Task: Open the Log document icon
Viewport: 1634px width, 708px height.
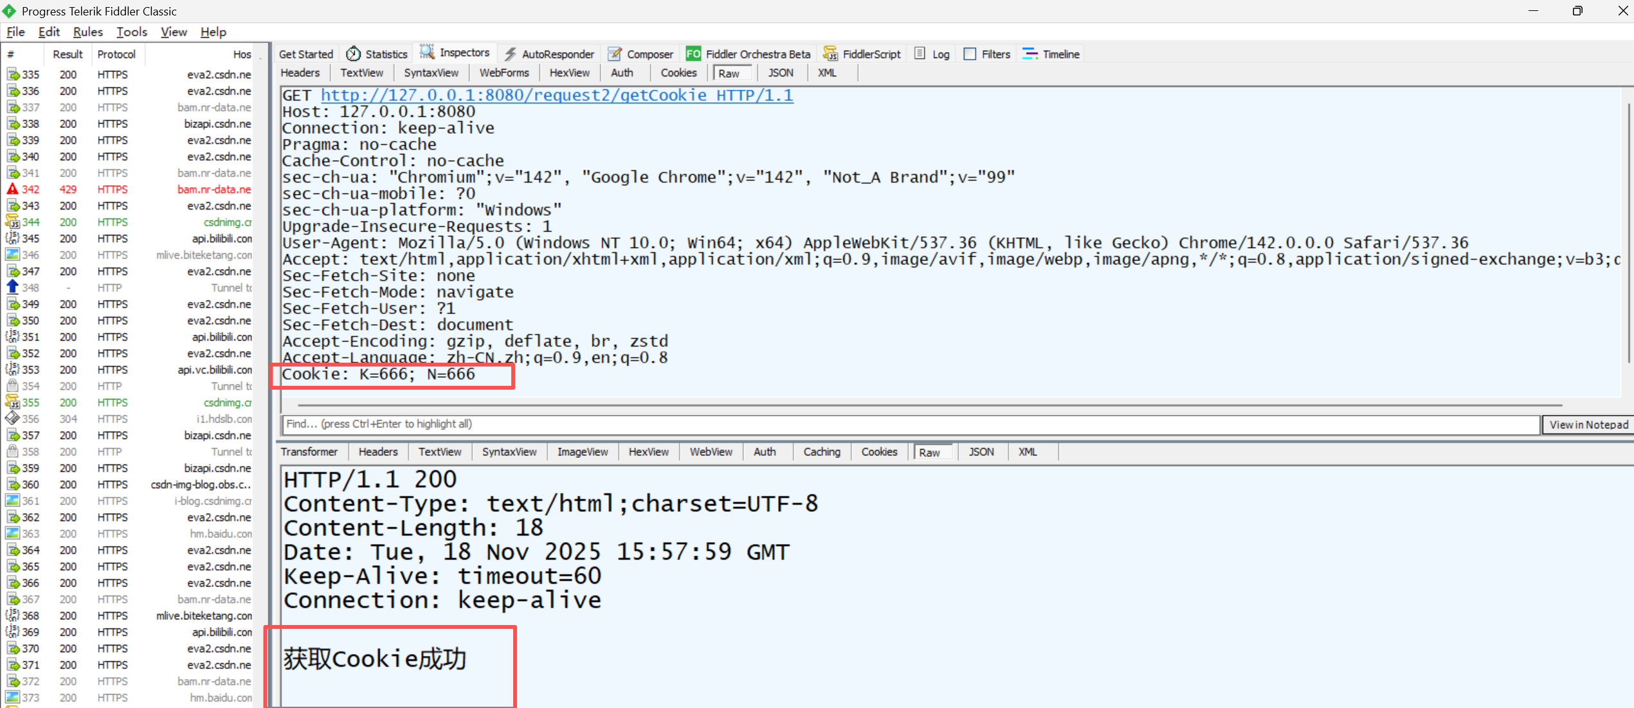Action: tap(920, 54)
